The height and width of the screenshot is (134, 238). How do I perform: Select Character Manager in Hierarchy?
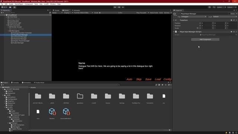coord(20,39)
